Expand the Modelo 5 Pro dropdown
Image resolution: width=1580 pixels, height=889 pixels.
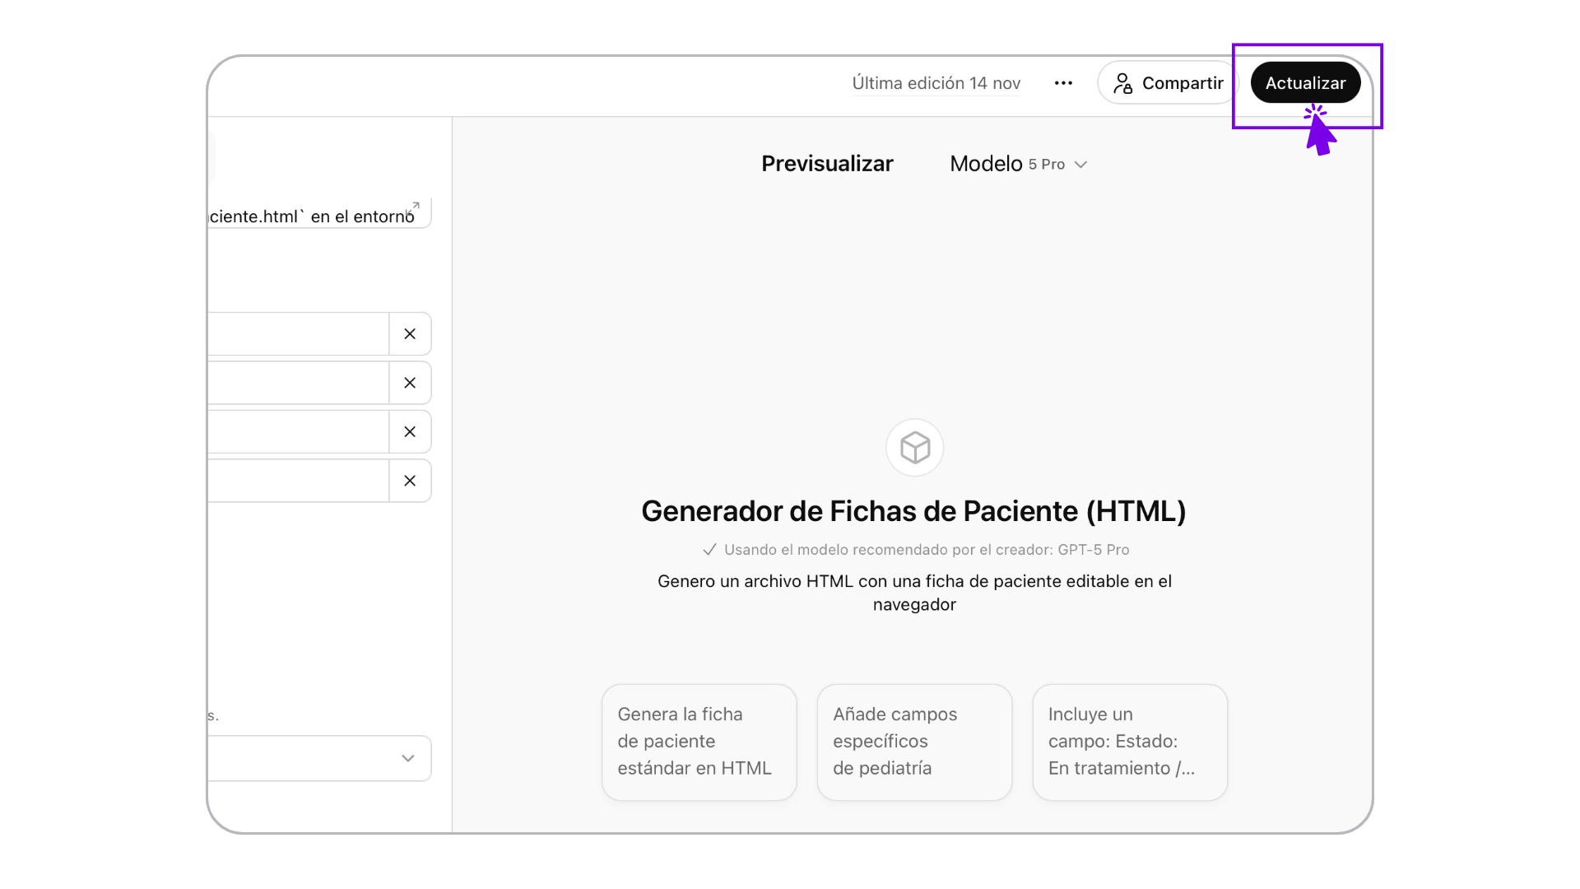click(1018, 164)
